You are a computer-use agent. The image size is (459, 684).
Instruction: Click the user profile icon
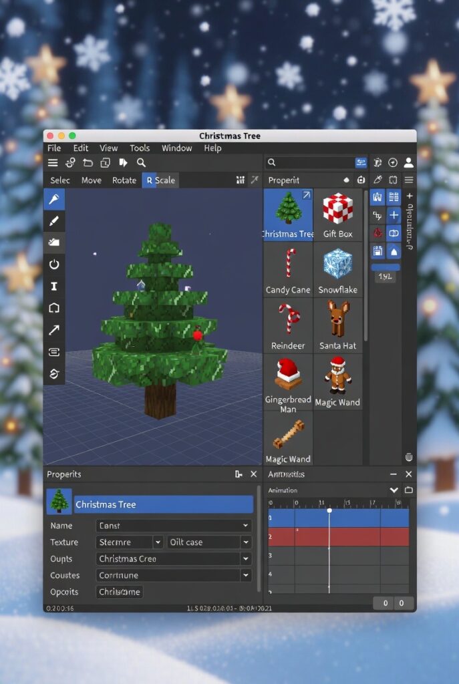408,163
